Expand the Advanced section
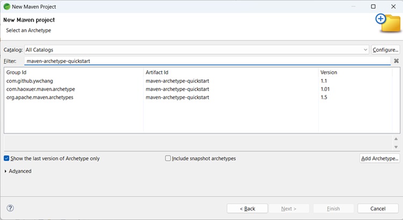The width and height of the screenshot is (403, 220). coord(6,171)
